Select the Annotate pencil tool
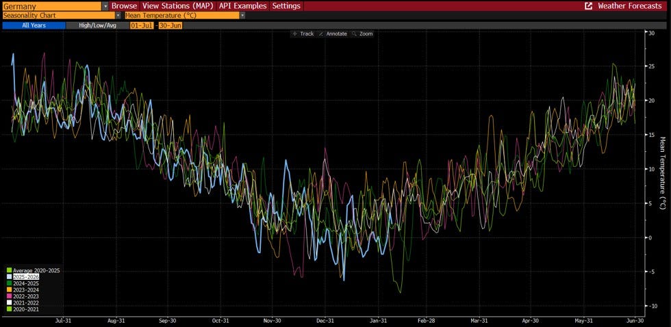This screenshot has height=327, width=671. (x=333, y=34)
